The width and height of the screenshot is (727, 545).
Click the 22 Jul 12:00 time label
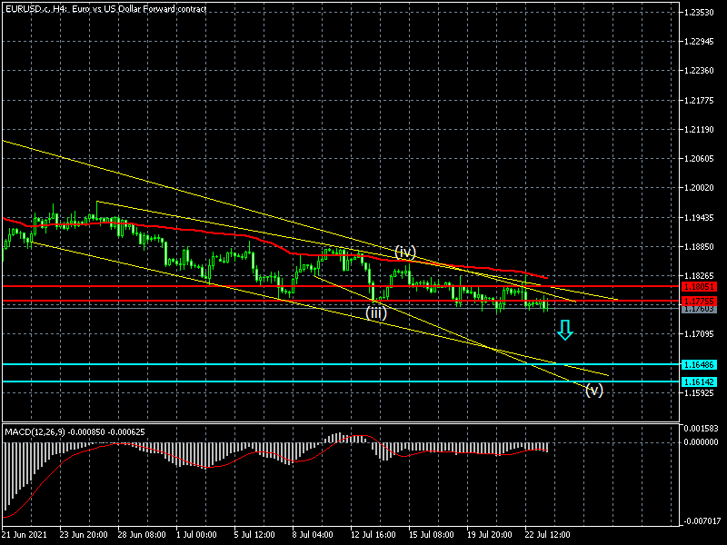(548, 535)
